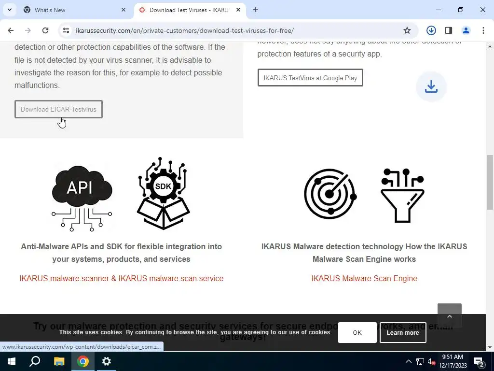This screenshot has width=494, height=371.
Task: Open site information icon in address bar
Action: 66,30
